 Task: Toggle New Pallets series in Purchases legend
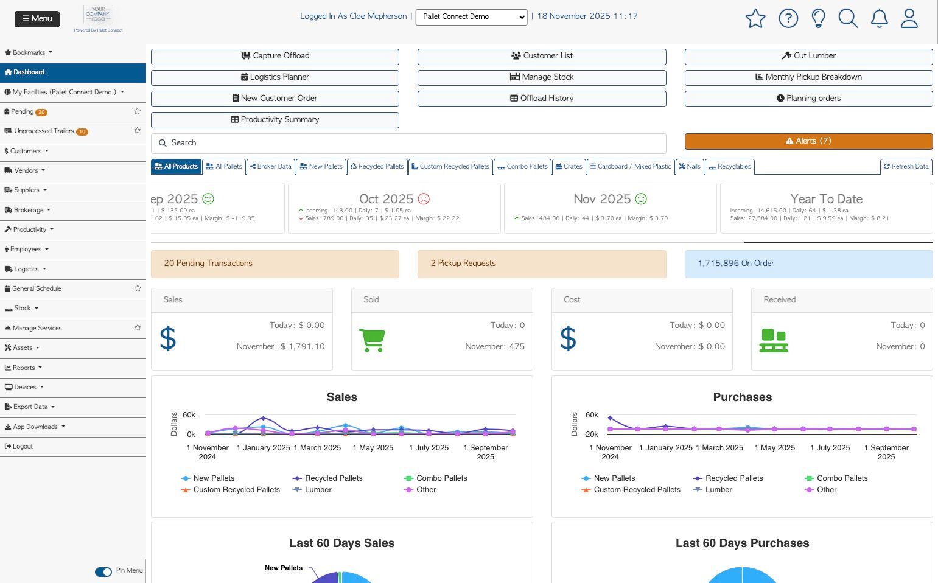[x=608, y=478]
